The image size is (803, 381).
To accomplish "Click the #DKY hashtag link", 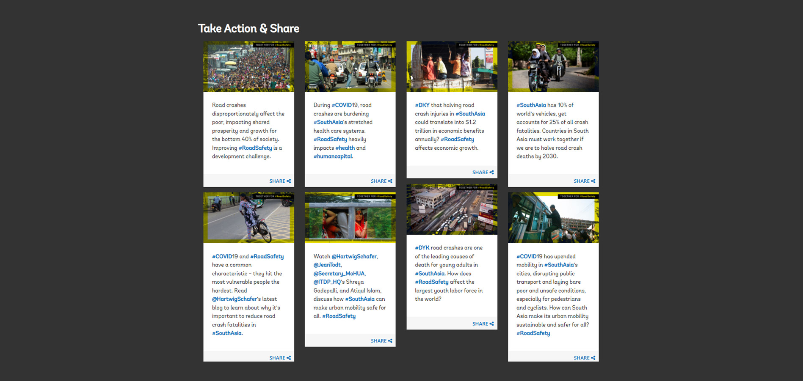I will click(422, 105).
